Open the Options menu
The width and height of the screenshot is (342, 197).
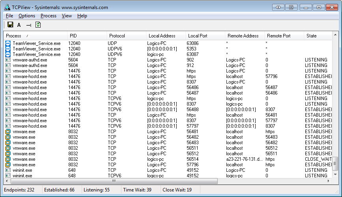click(26, 16)
